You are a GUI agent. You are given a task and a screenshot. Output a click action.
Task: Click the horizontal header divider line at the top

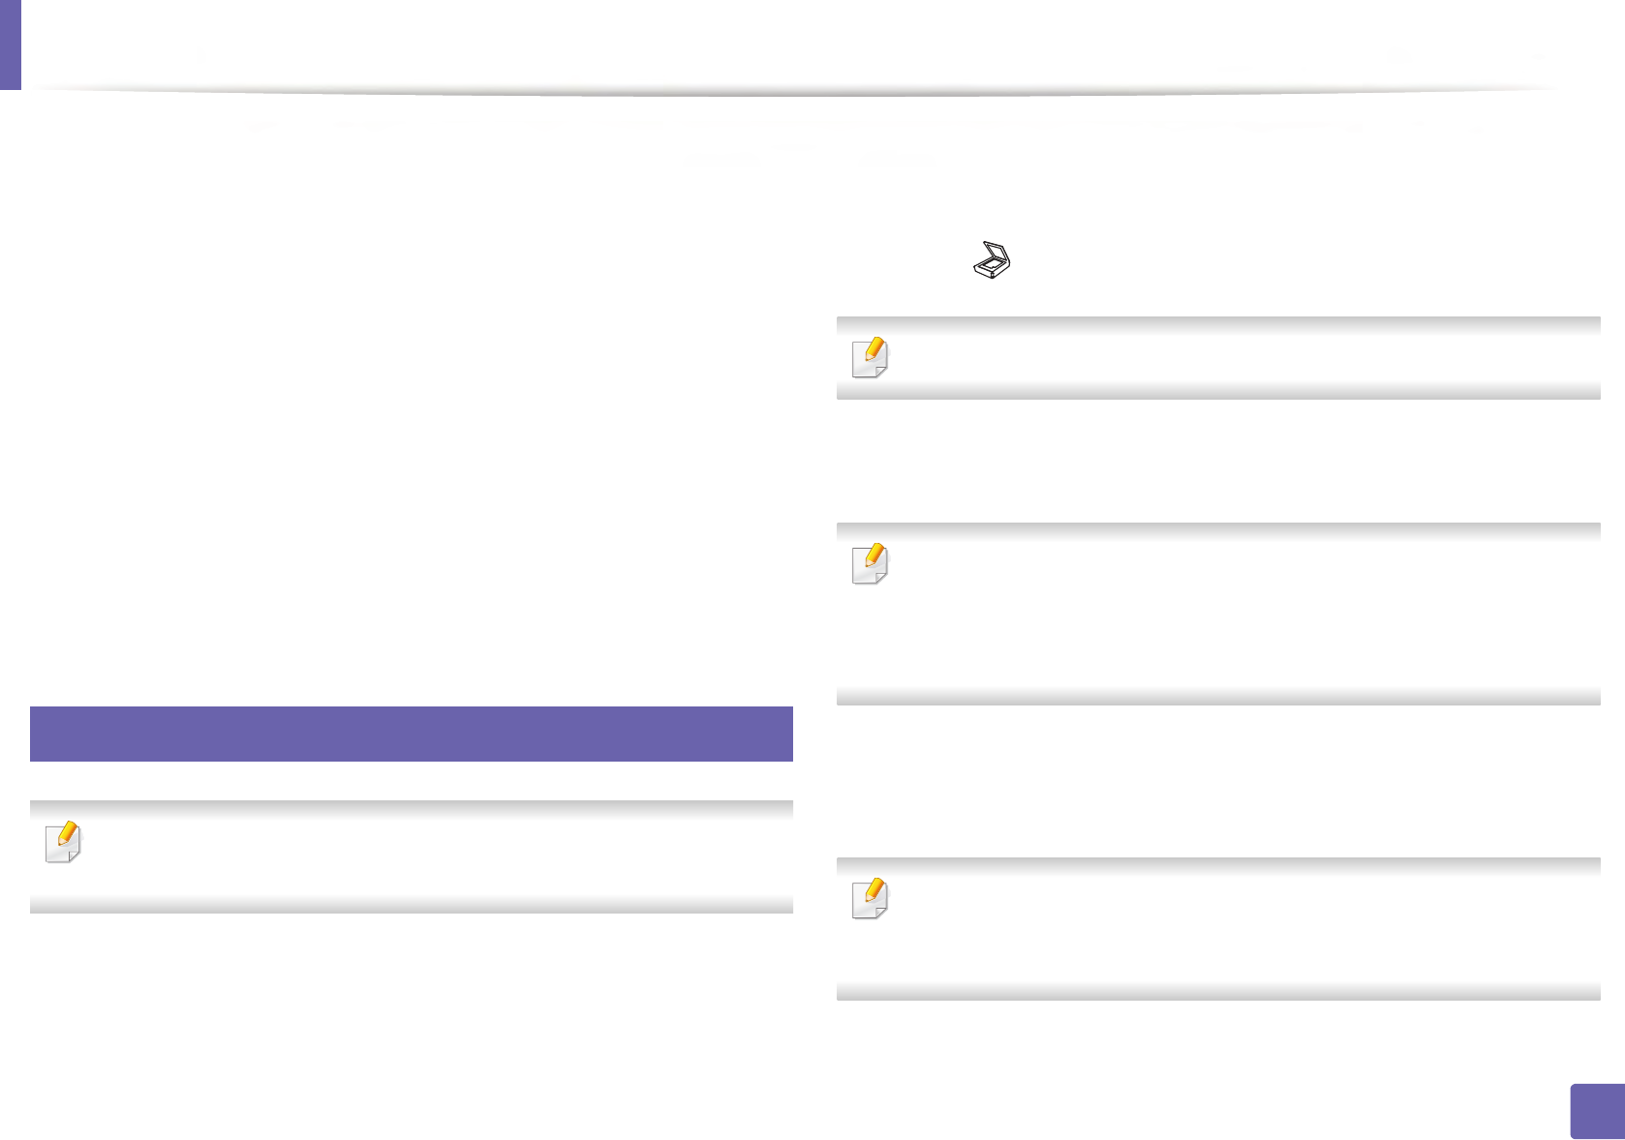(794, 91)
